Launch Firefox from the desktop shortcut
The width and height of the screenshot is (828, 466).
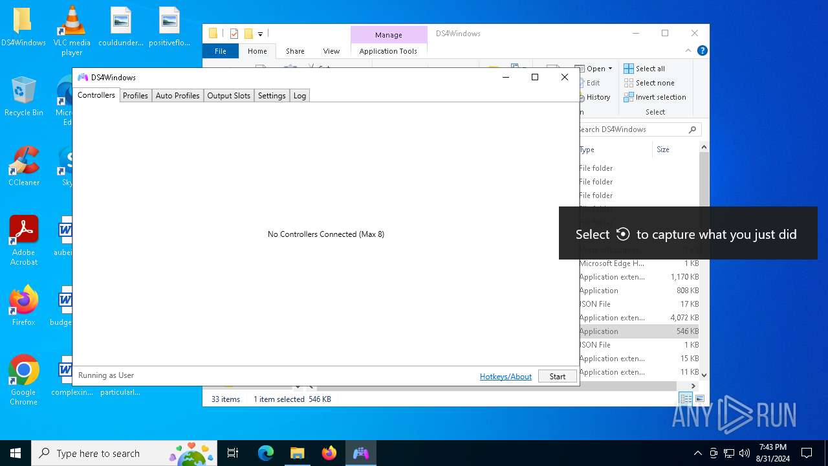(x=23, y=305)
